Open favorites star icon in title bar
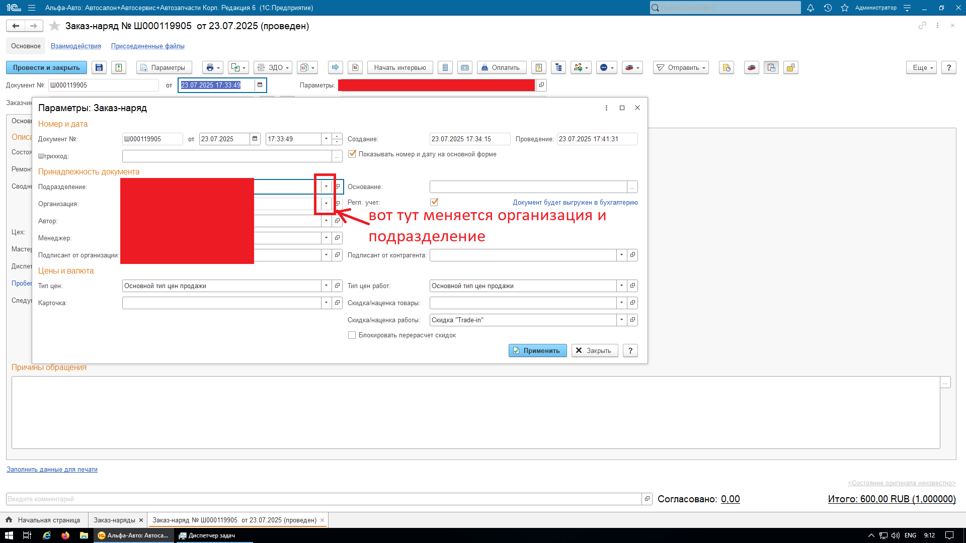Image resolution: width=966 pixels, height=543 pixels. 845,8
